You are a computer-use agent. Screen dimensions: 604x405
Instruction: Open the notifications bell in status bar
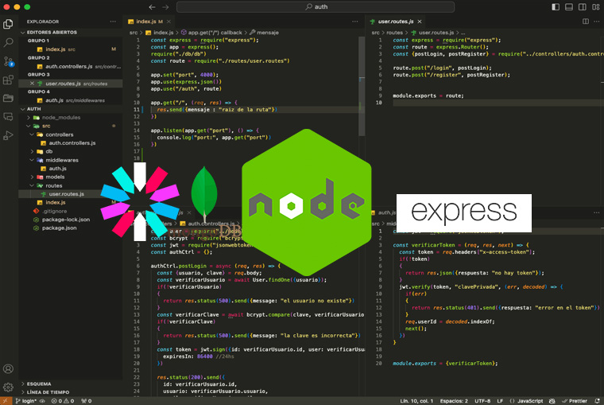(597, 401)
